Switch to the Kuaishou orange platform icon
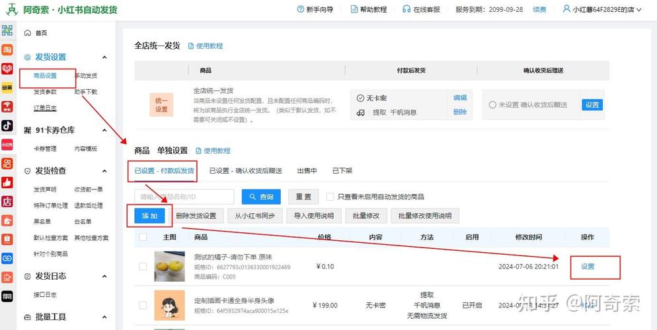This screenshot has width=657, height=330. [7, 163]
